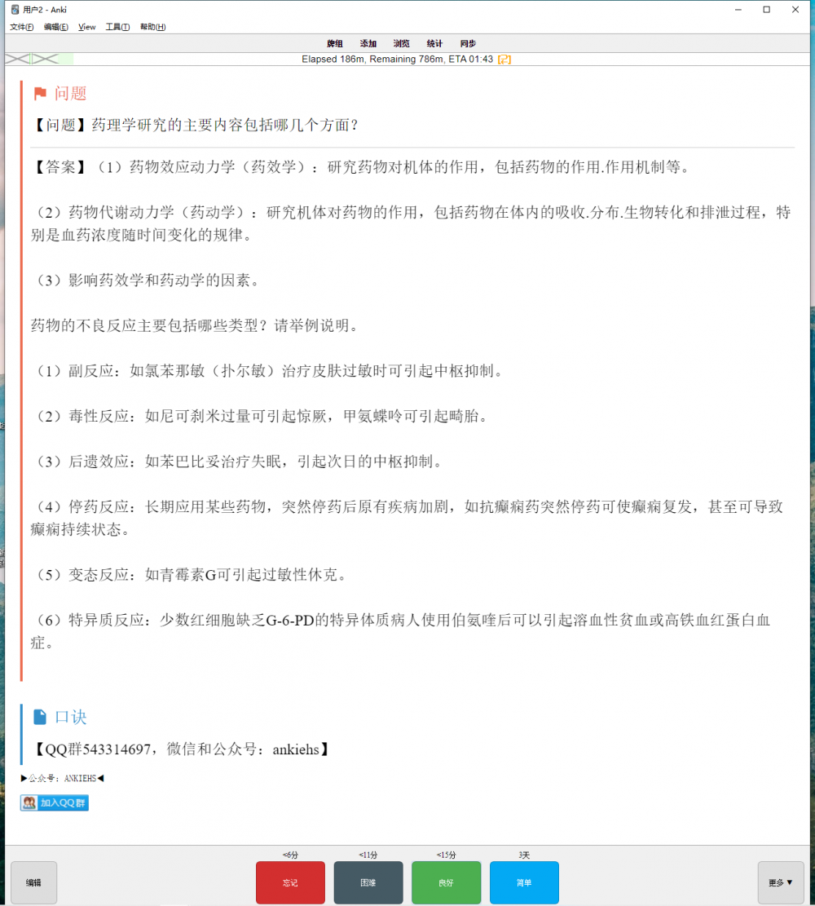Click the line starting '（2）药物代谢动力学'
This screenshot has height=906, width=815.
[411, 223]
